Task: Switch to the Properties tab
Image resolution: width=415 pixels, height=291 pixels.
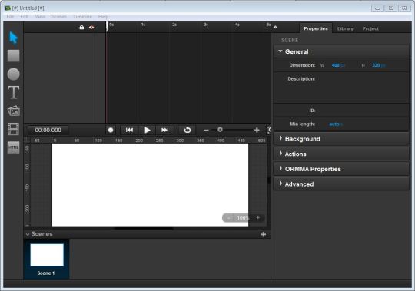Action: tap(316, 28)
